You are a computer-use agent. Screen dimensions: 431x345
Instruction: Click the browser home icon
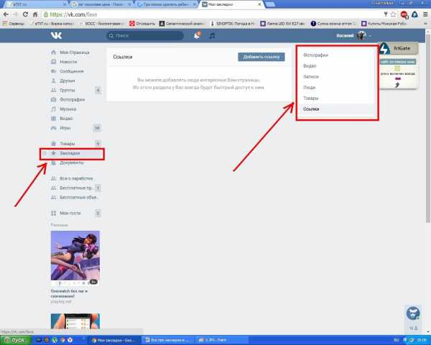pyautogui.click(x=35, y=14)
